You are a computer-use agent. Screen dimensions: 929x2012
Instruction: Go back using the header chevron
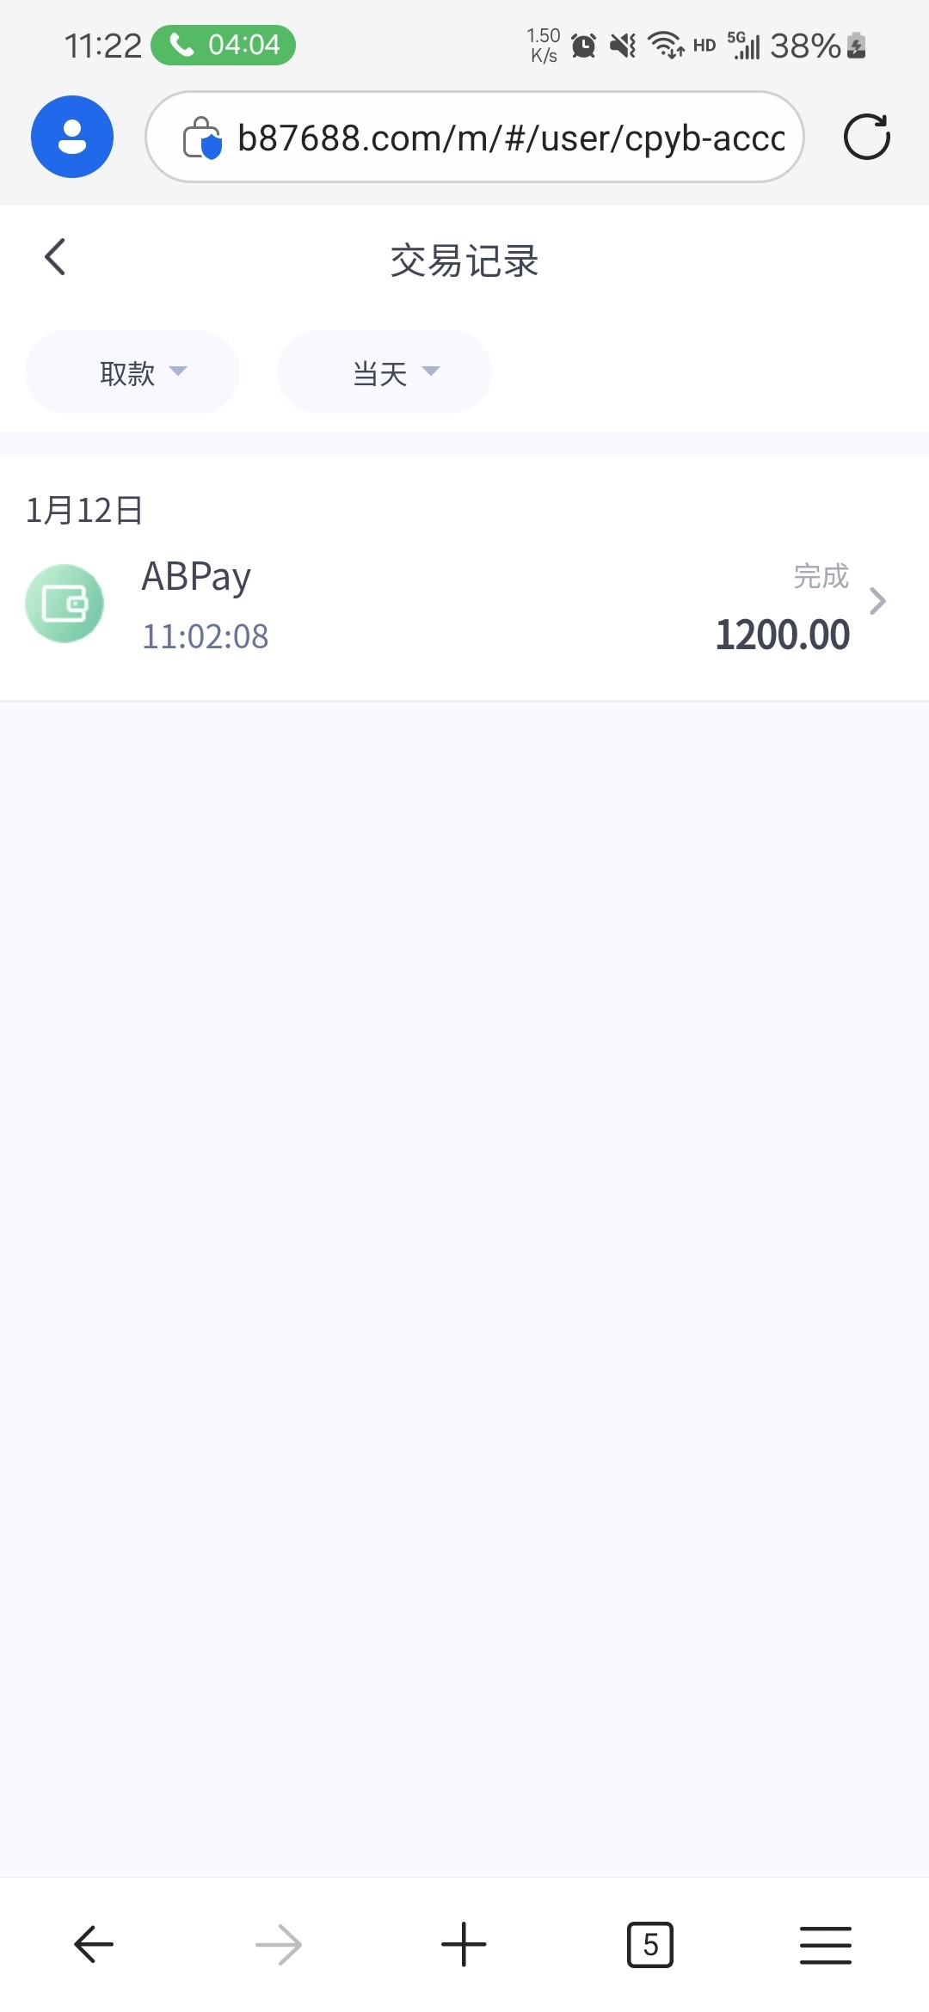(x=55, y=257)
